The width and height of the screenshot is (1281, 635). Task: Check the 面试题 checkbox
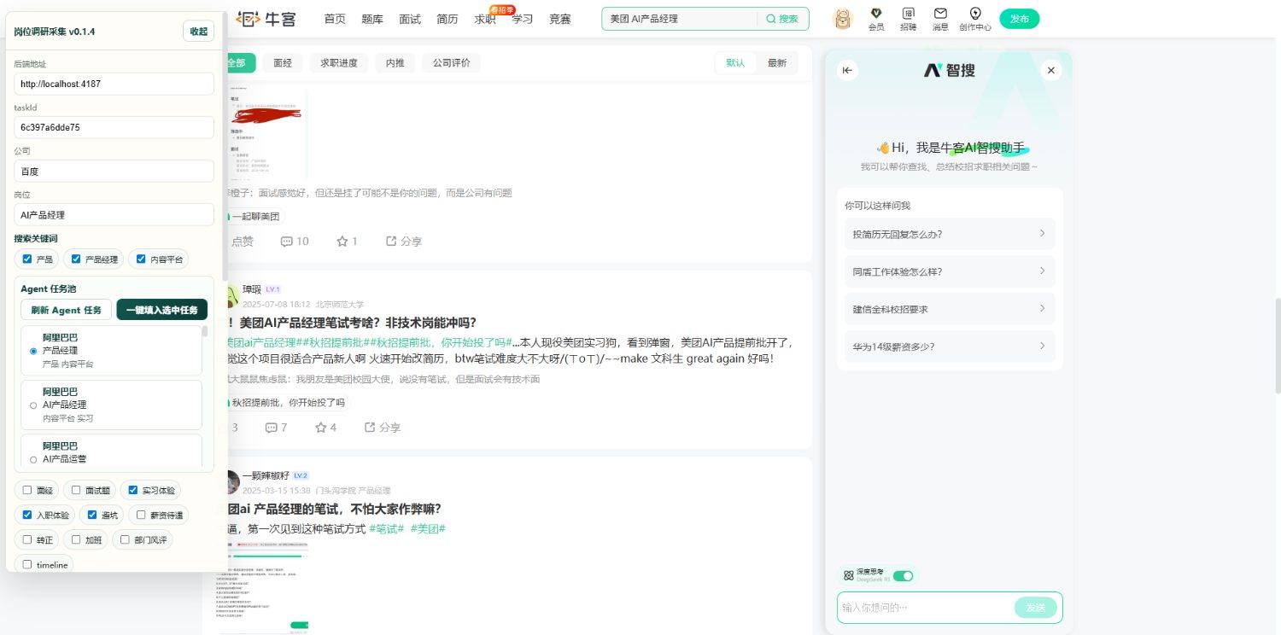pyautogui.click(x=76, y=491)
